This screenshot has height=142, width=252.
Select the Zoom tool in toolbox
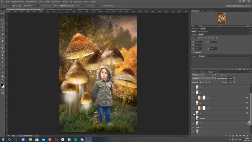(x=2, y=80)
